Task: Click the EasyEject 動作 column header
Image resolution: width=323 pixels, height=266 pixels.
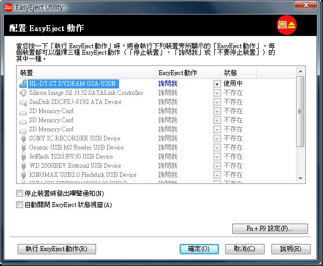Action: [x=188, y=73]
